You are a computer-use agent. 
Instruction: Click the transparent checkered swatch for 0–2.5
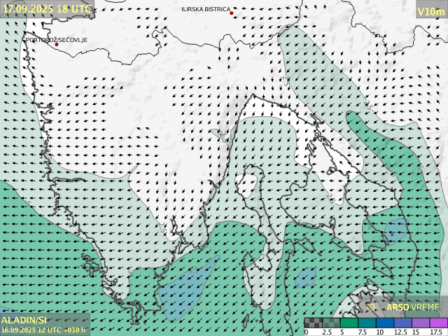coord(314,323)
